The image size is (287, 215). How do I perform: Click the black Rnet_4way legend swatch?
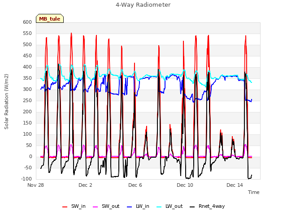(x=192, y=207)
